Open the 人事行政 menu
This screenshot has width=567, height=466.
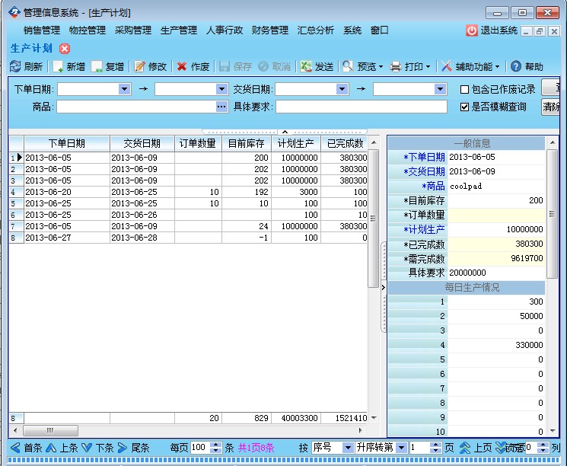[225, 30]
